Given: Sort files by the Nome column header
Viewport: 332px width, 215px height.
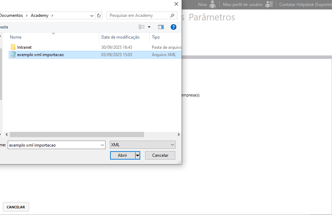Looking at the screenshot, I should 16,37.
